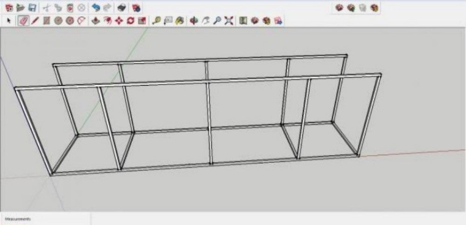The image size is (466, 225).
Task: Pick the Polygon tool beside the Circle tool
Action: pyautogui.click(x=69, y=21)
